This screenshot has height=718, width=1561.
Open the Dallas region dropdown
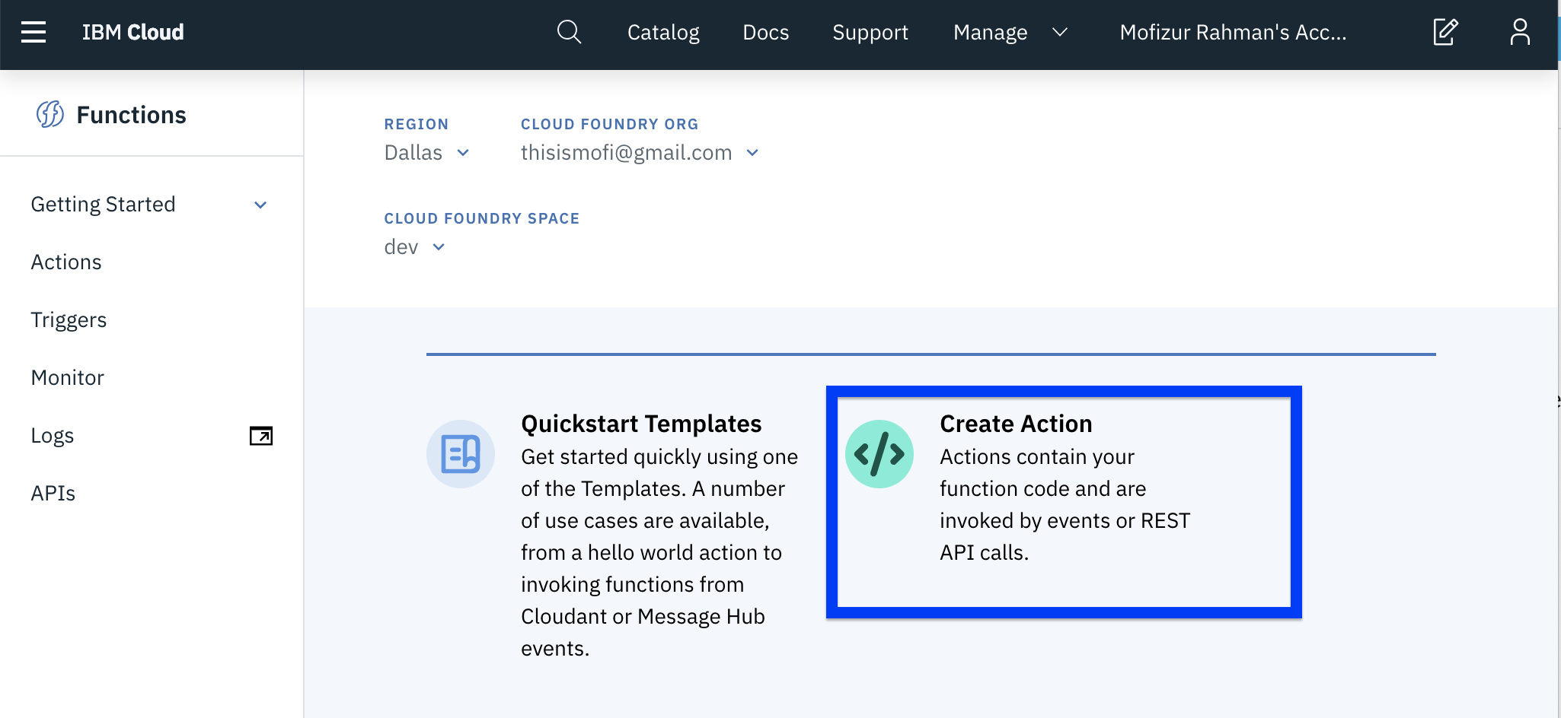[x=426, y=153]
